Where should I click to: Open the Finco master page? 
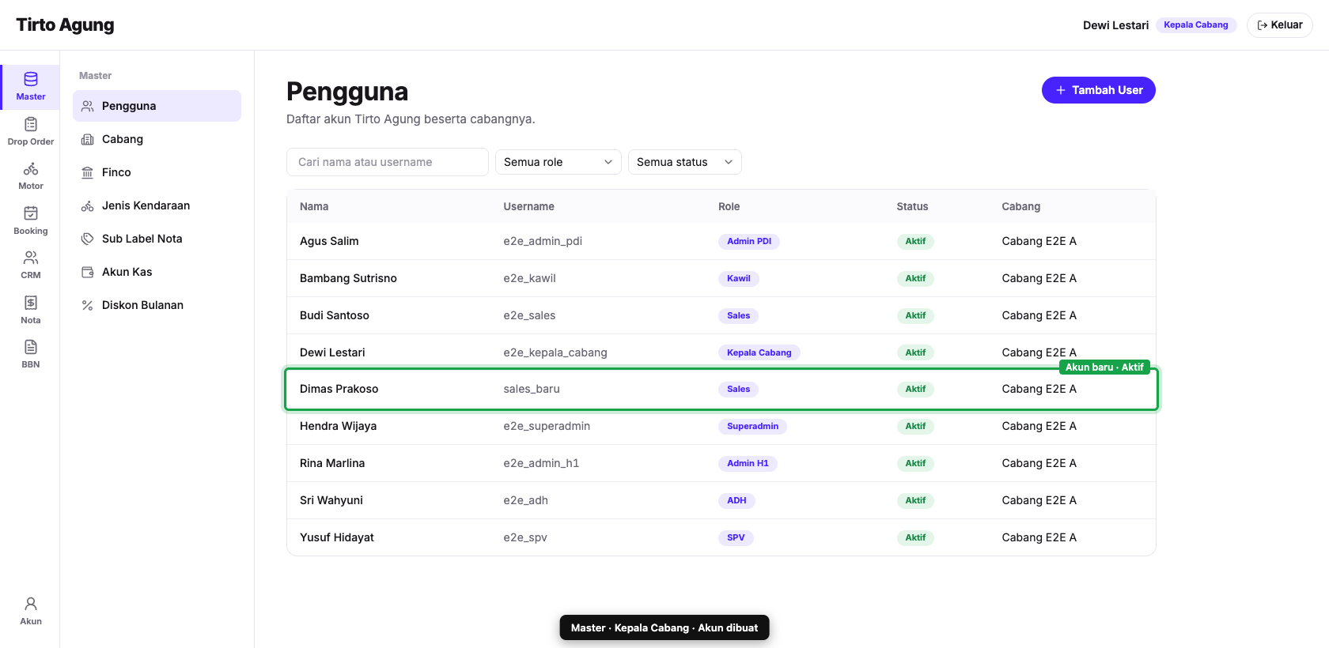point(157,172)
